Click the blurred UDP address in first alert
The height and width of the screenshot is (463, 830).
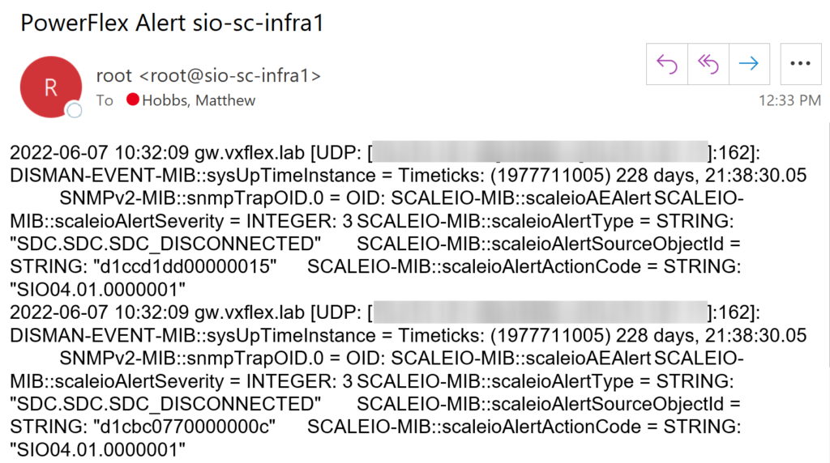click(x=541, y=152)
